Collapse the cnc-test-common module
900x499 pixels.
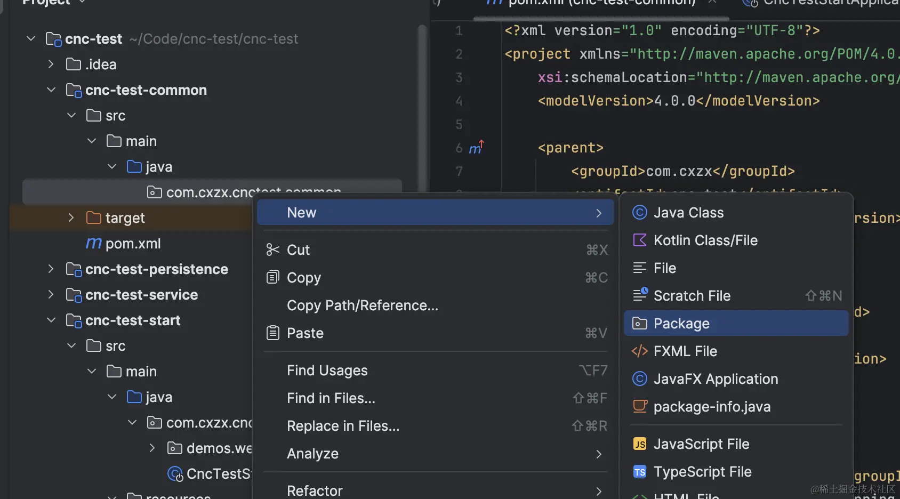(51, 90)
